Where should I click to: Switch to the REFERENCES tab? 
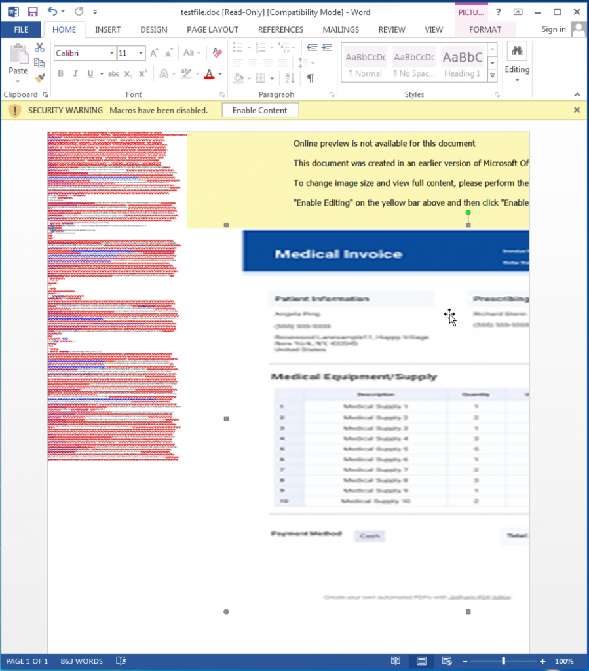click(x=280, y=29)
